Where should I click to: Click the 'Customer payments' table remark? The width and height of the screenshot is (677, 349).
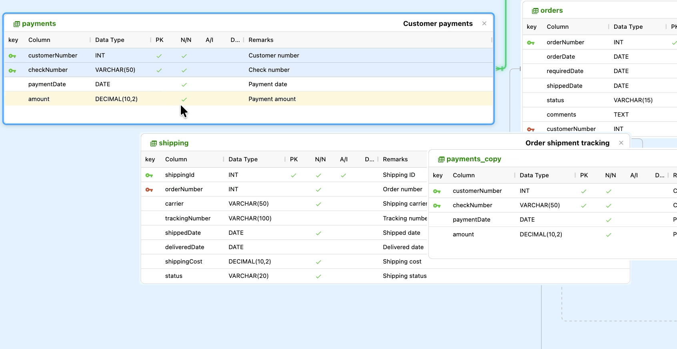(438, 24)
